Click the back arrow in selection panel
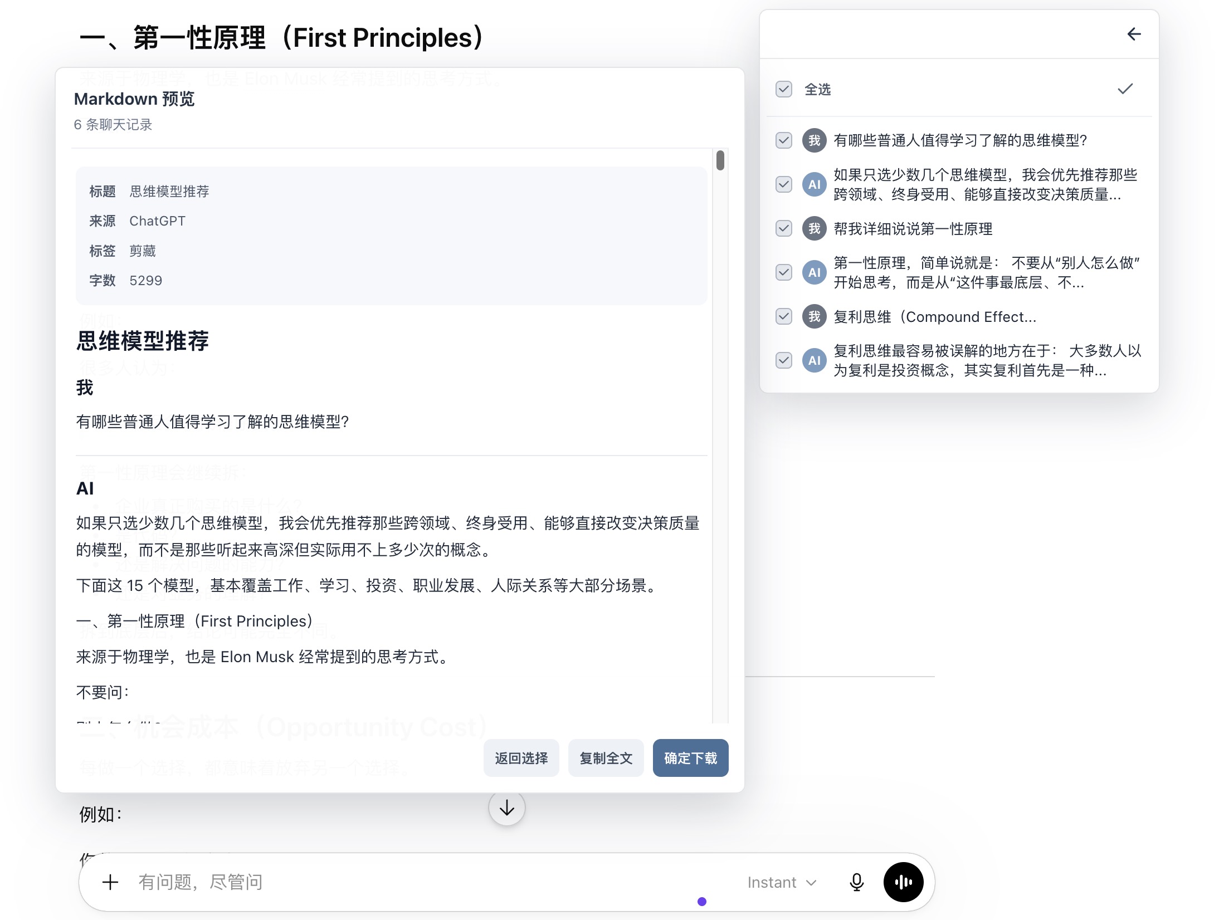Image resolution: width=1219 pixels, height=920 pixels. click(x=1134, y=34)
